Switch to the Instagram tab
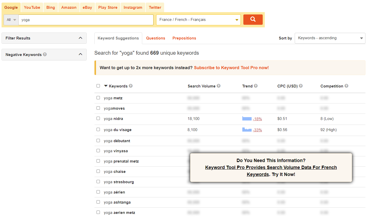368x217 pixels. click(133, 7)
